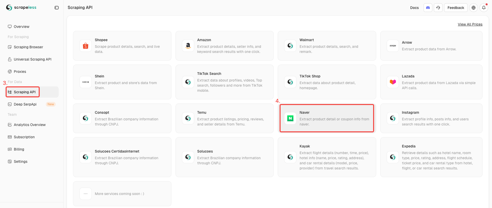The image size is (492, 208).
Task: Open the Arrow scraper card
Action: coord(431,46)
